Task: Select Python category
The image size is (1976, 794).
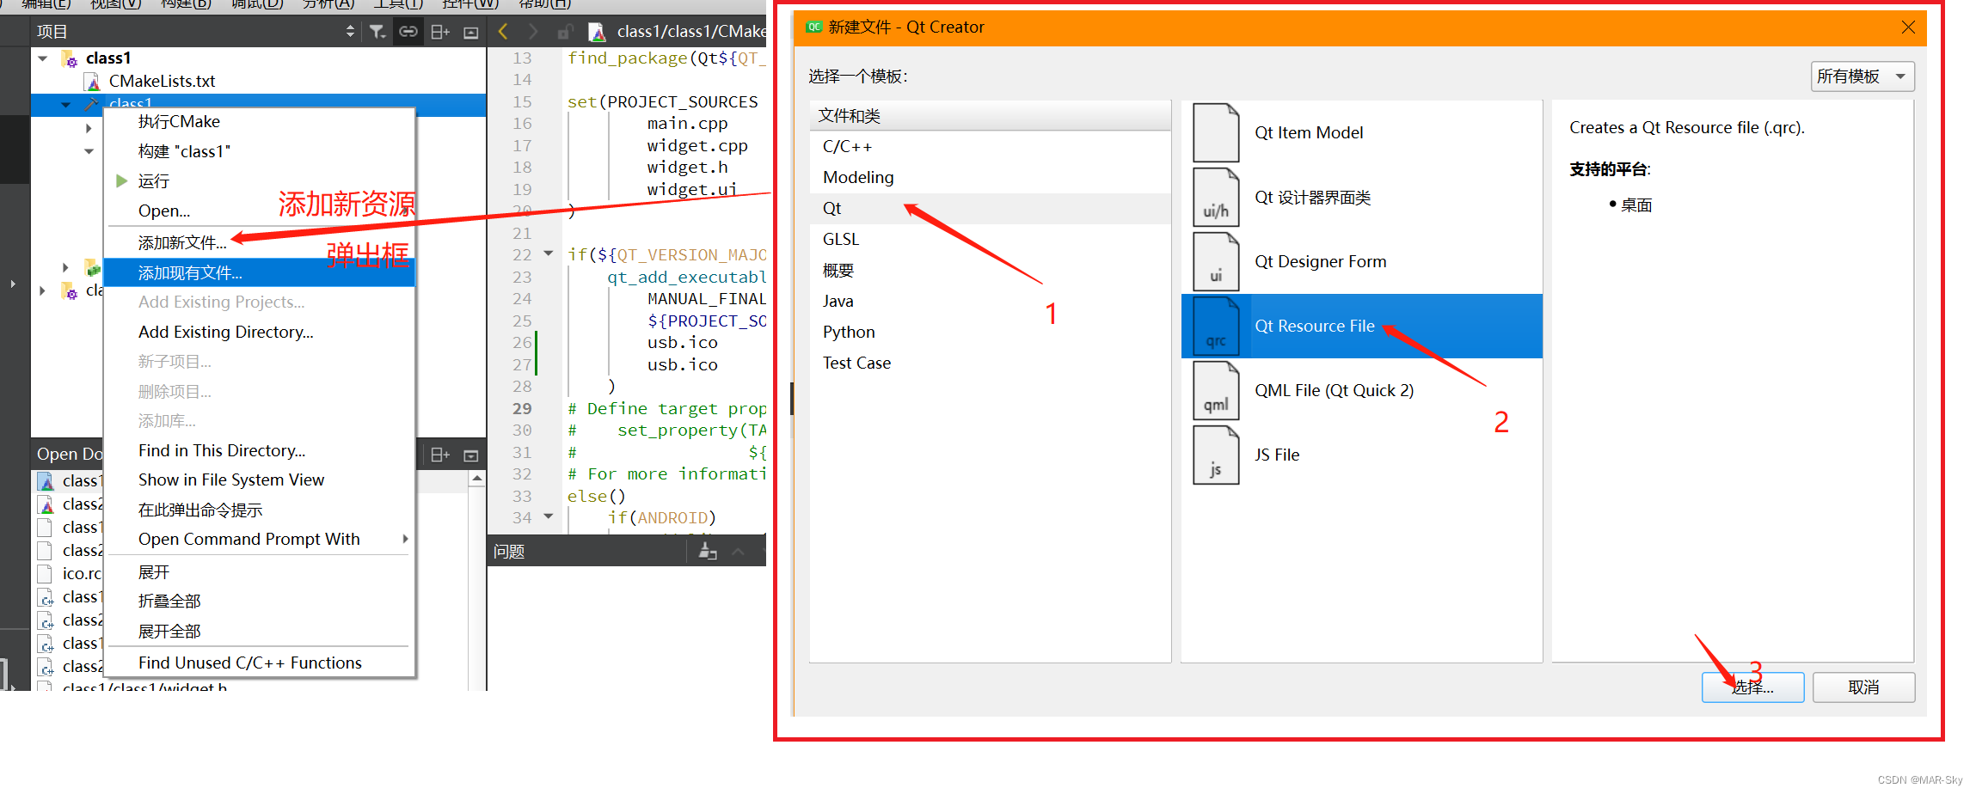Action: 990,332
